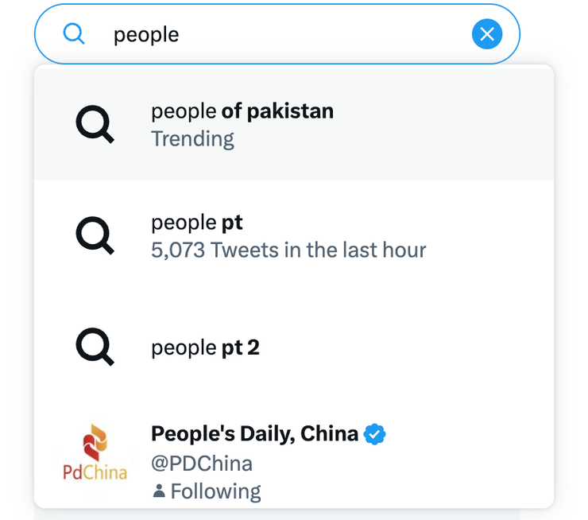The width and height of the screenshot is (588, 520).
Task: Click magnifier icon beside people of pakistan
Action: pyautogui.click(x=95, y=123)
